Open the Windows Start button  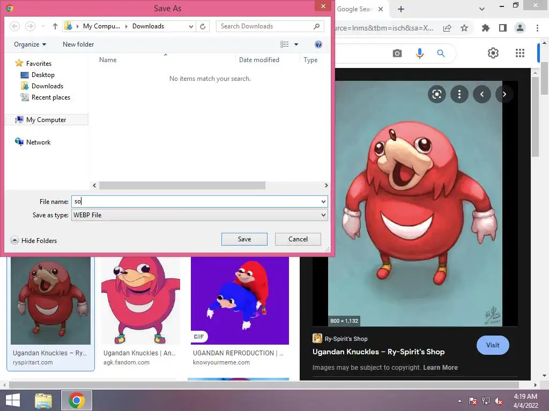13,400
